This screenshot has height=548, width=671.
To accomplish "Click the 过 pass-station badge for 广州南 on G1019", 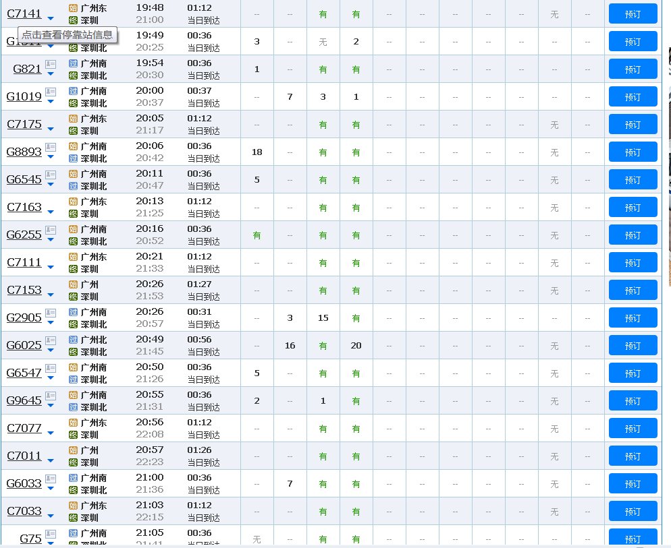I will point(73,90).
